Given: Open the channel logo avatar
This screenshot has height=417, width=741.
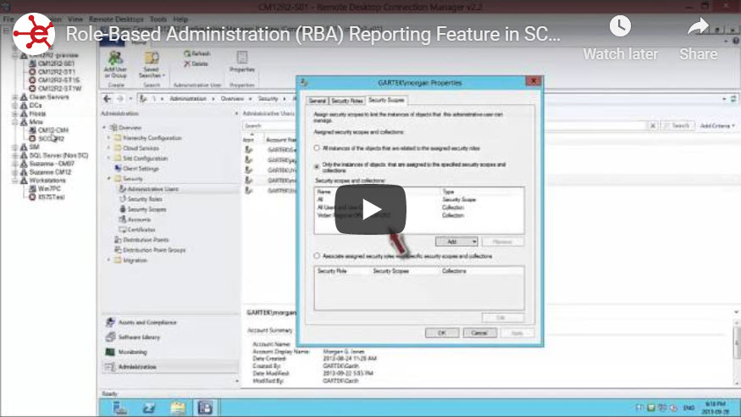Looking at the screenshot, I should 34,34.
